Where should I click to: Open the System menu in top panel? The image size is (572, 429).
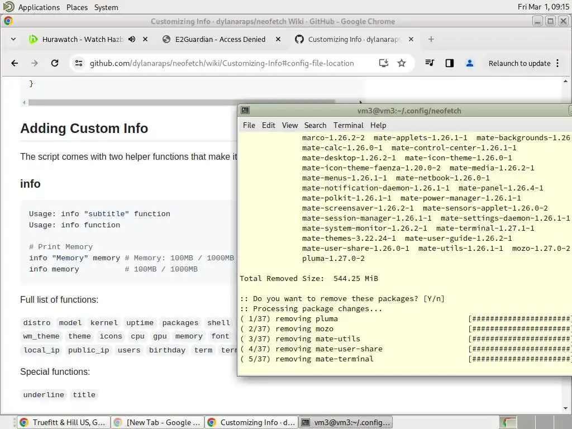coord(106,7)
